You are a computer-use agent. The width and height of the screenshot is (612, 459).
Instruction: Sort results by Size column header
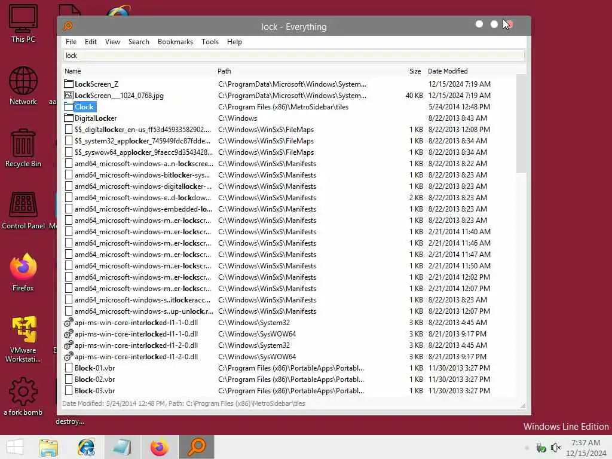click(x=415, y=71)
